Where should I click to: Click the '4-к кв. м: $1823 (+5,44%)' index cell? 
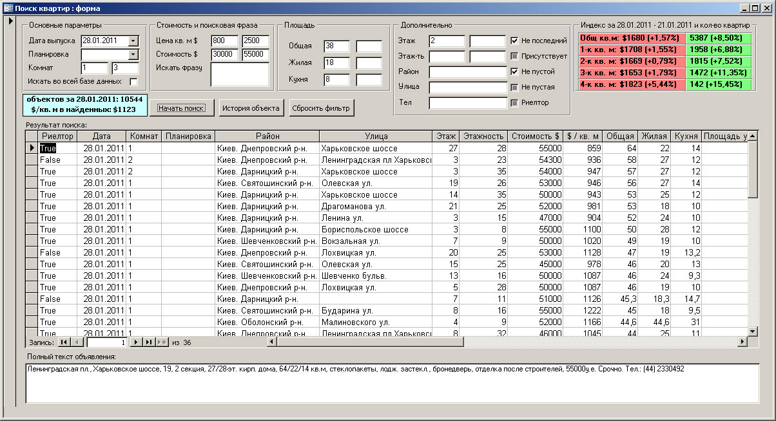click(631, 84)
